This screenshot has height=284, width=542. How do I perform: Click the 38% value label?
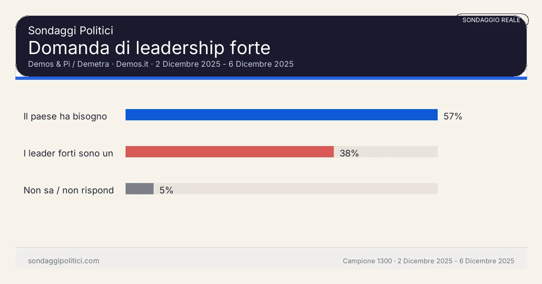349,153
